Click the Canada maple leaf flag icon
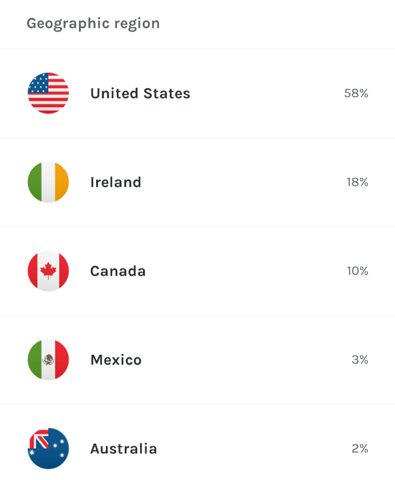The height and width of the screenshot is (480, 395). pos(48,271)
